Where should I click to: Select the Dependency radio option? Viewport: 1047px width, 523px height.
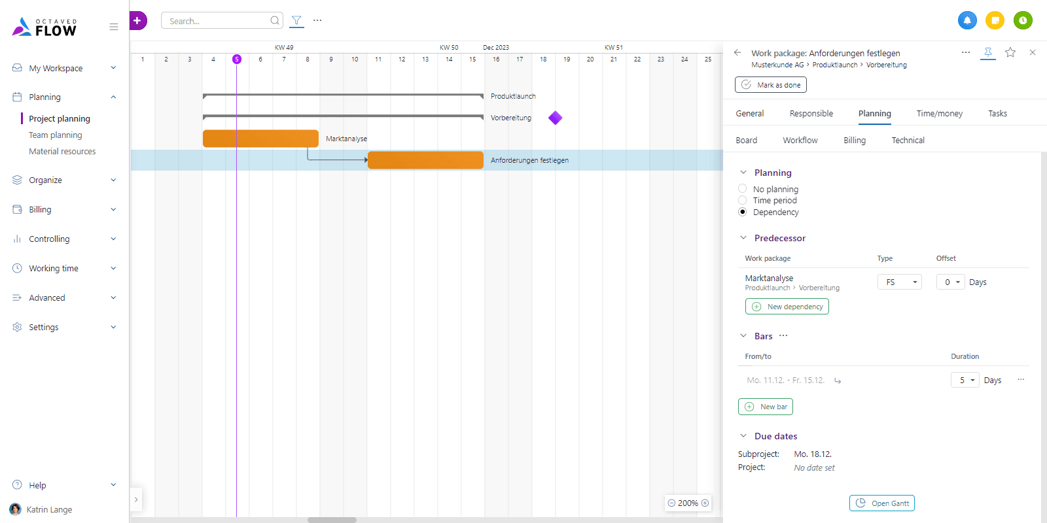(743, 212)
